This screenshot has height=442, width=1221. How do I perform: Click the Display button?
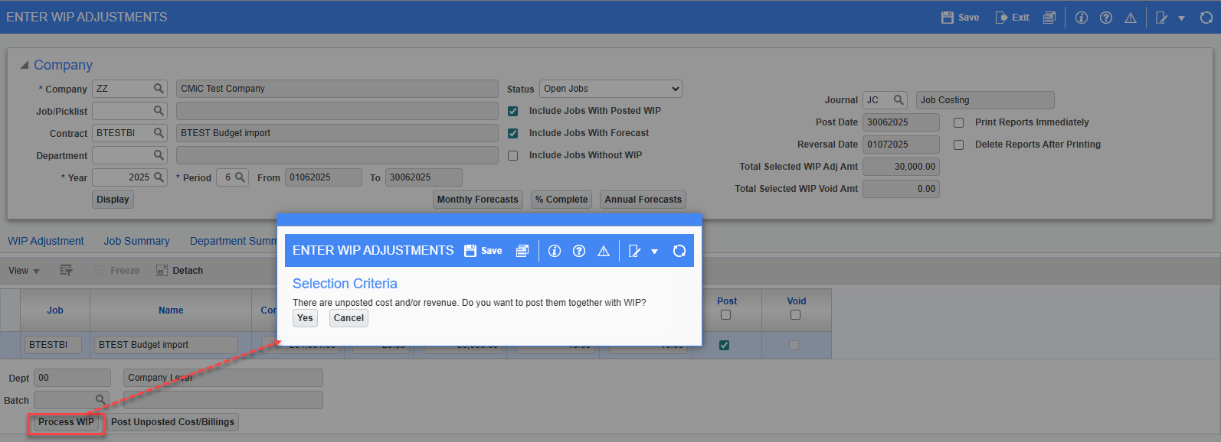click(113, 200)
